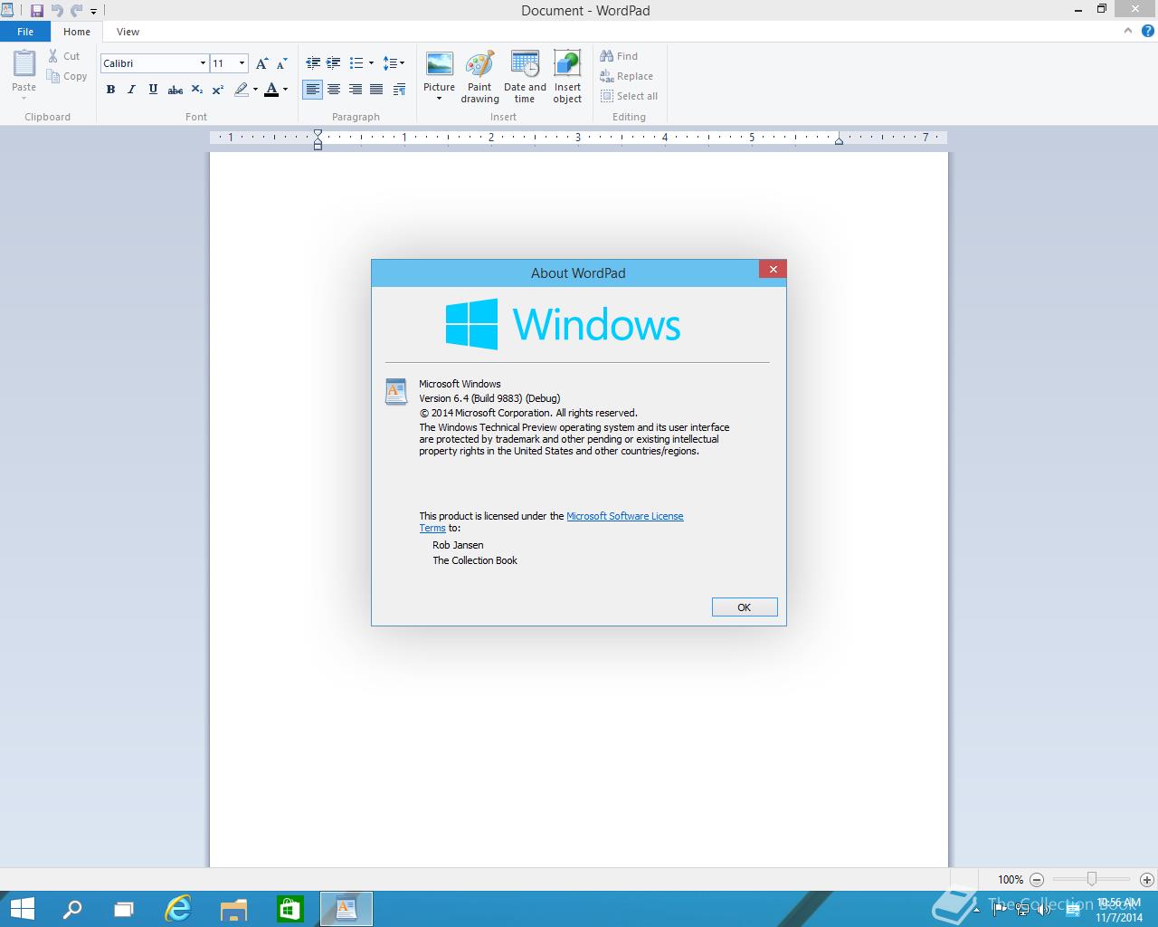
Task: Click the right indent ruler marker
Action: [x=840, y=140]
